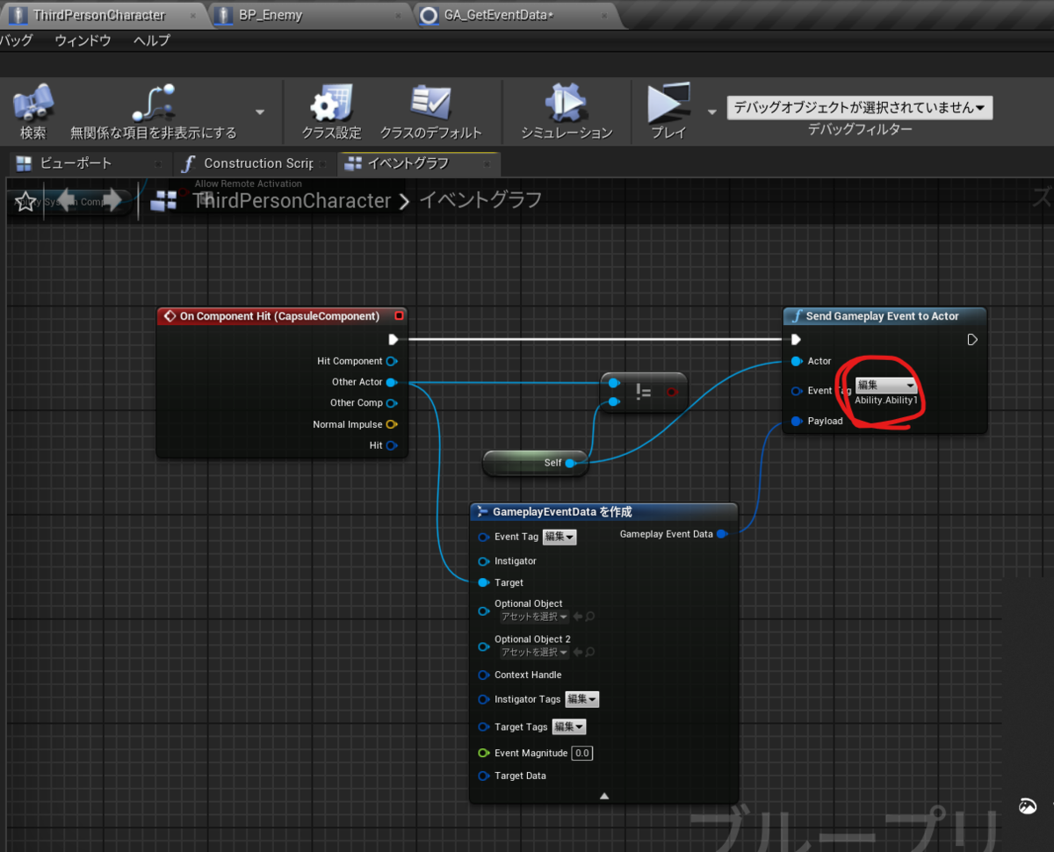The height and width of the screenshot is (852, 1054).
Task: Click Hit Component output pin
Action: 392,361
